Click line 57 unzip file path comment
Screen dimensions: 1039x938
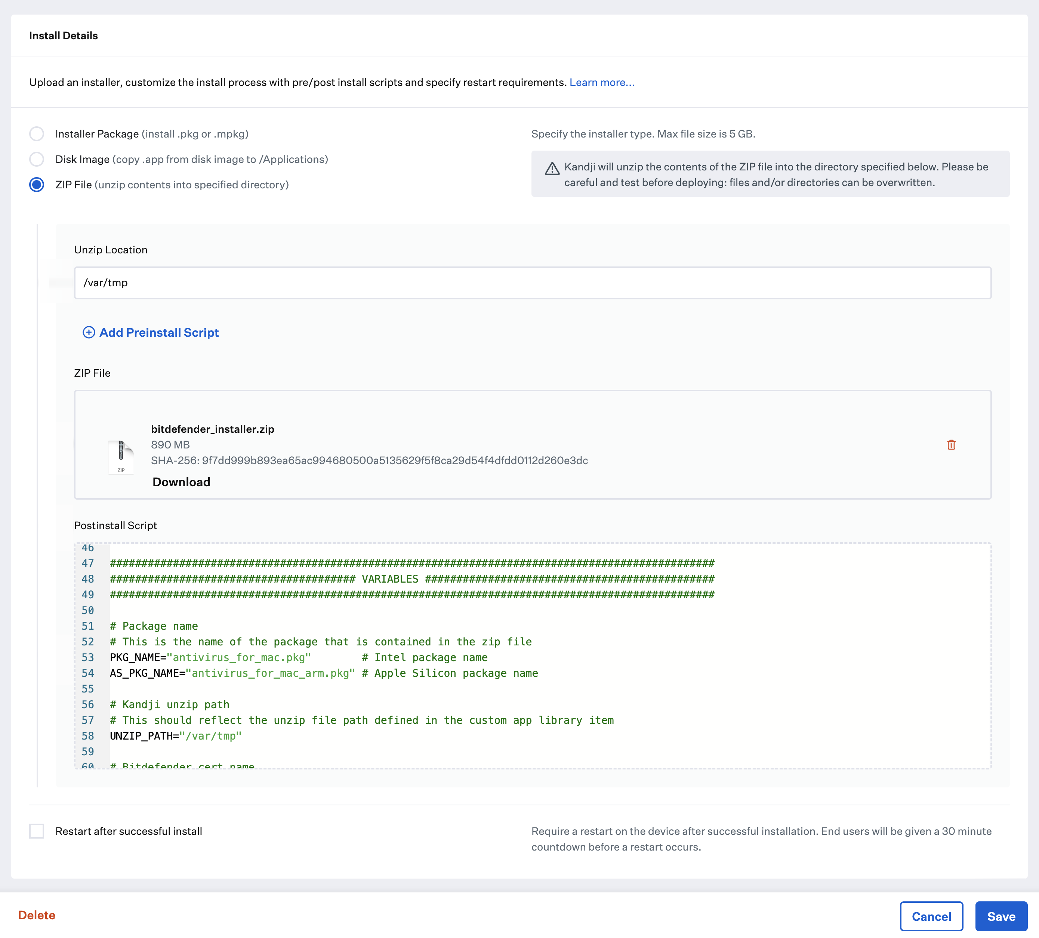(x=362, y=720)
